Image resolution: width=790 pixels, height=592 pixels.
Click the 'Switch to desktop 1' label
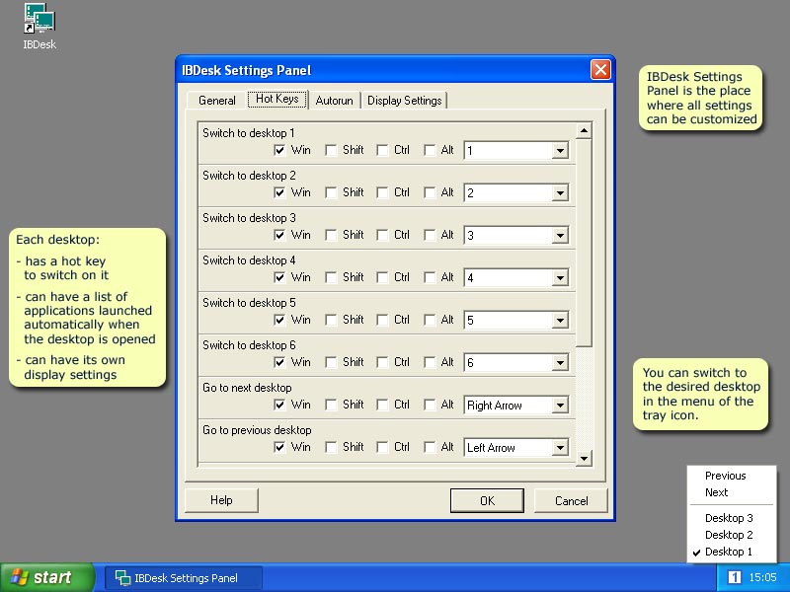point(249,133)
